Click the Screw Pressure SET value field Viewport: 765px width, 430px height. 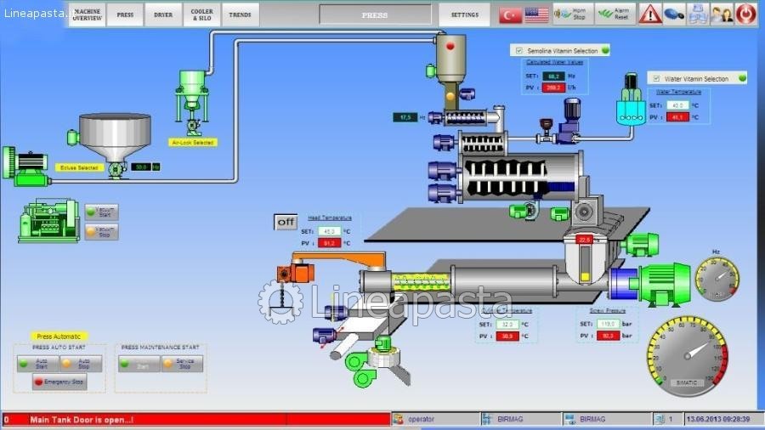coord(606,324)
